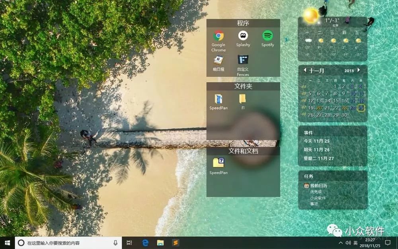Open the 星期二 11月 27 event entry

(x=319, y=158)
